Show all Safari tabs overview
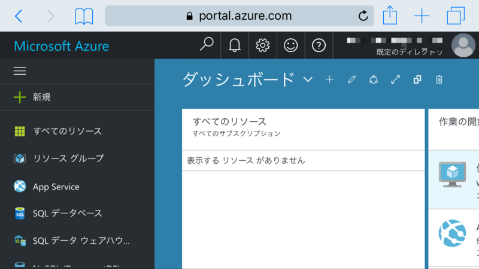 pyautogui.click(x=456, y=16)
